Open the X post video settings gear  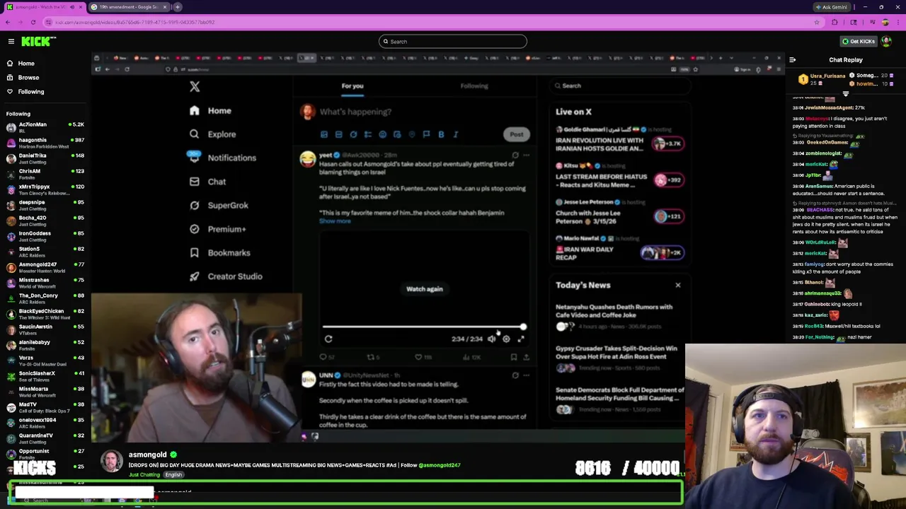506,339
